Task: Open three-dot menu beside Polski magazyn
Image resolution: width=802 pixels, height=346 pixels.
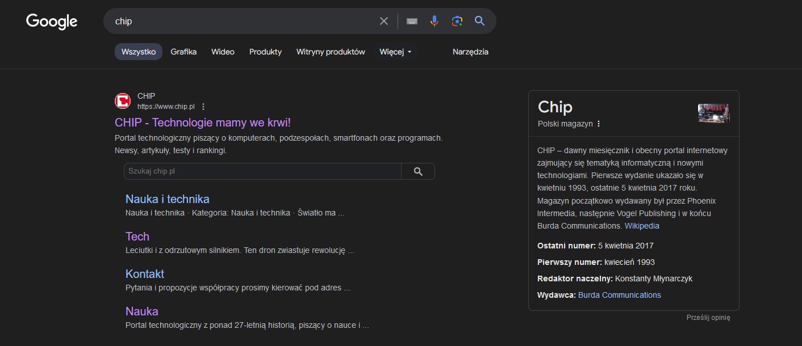Action: (x=599, y=124)
